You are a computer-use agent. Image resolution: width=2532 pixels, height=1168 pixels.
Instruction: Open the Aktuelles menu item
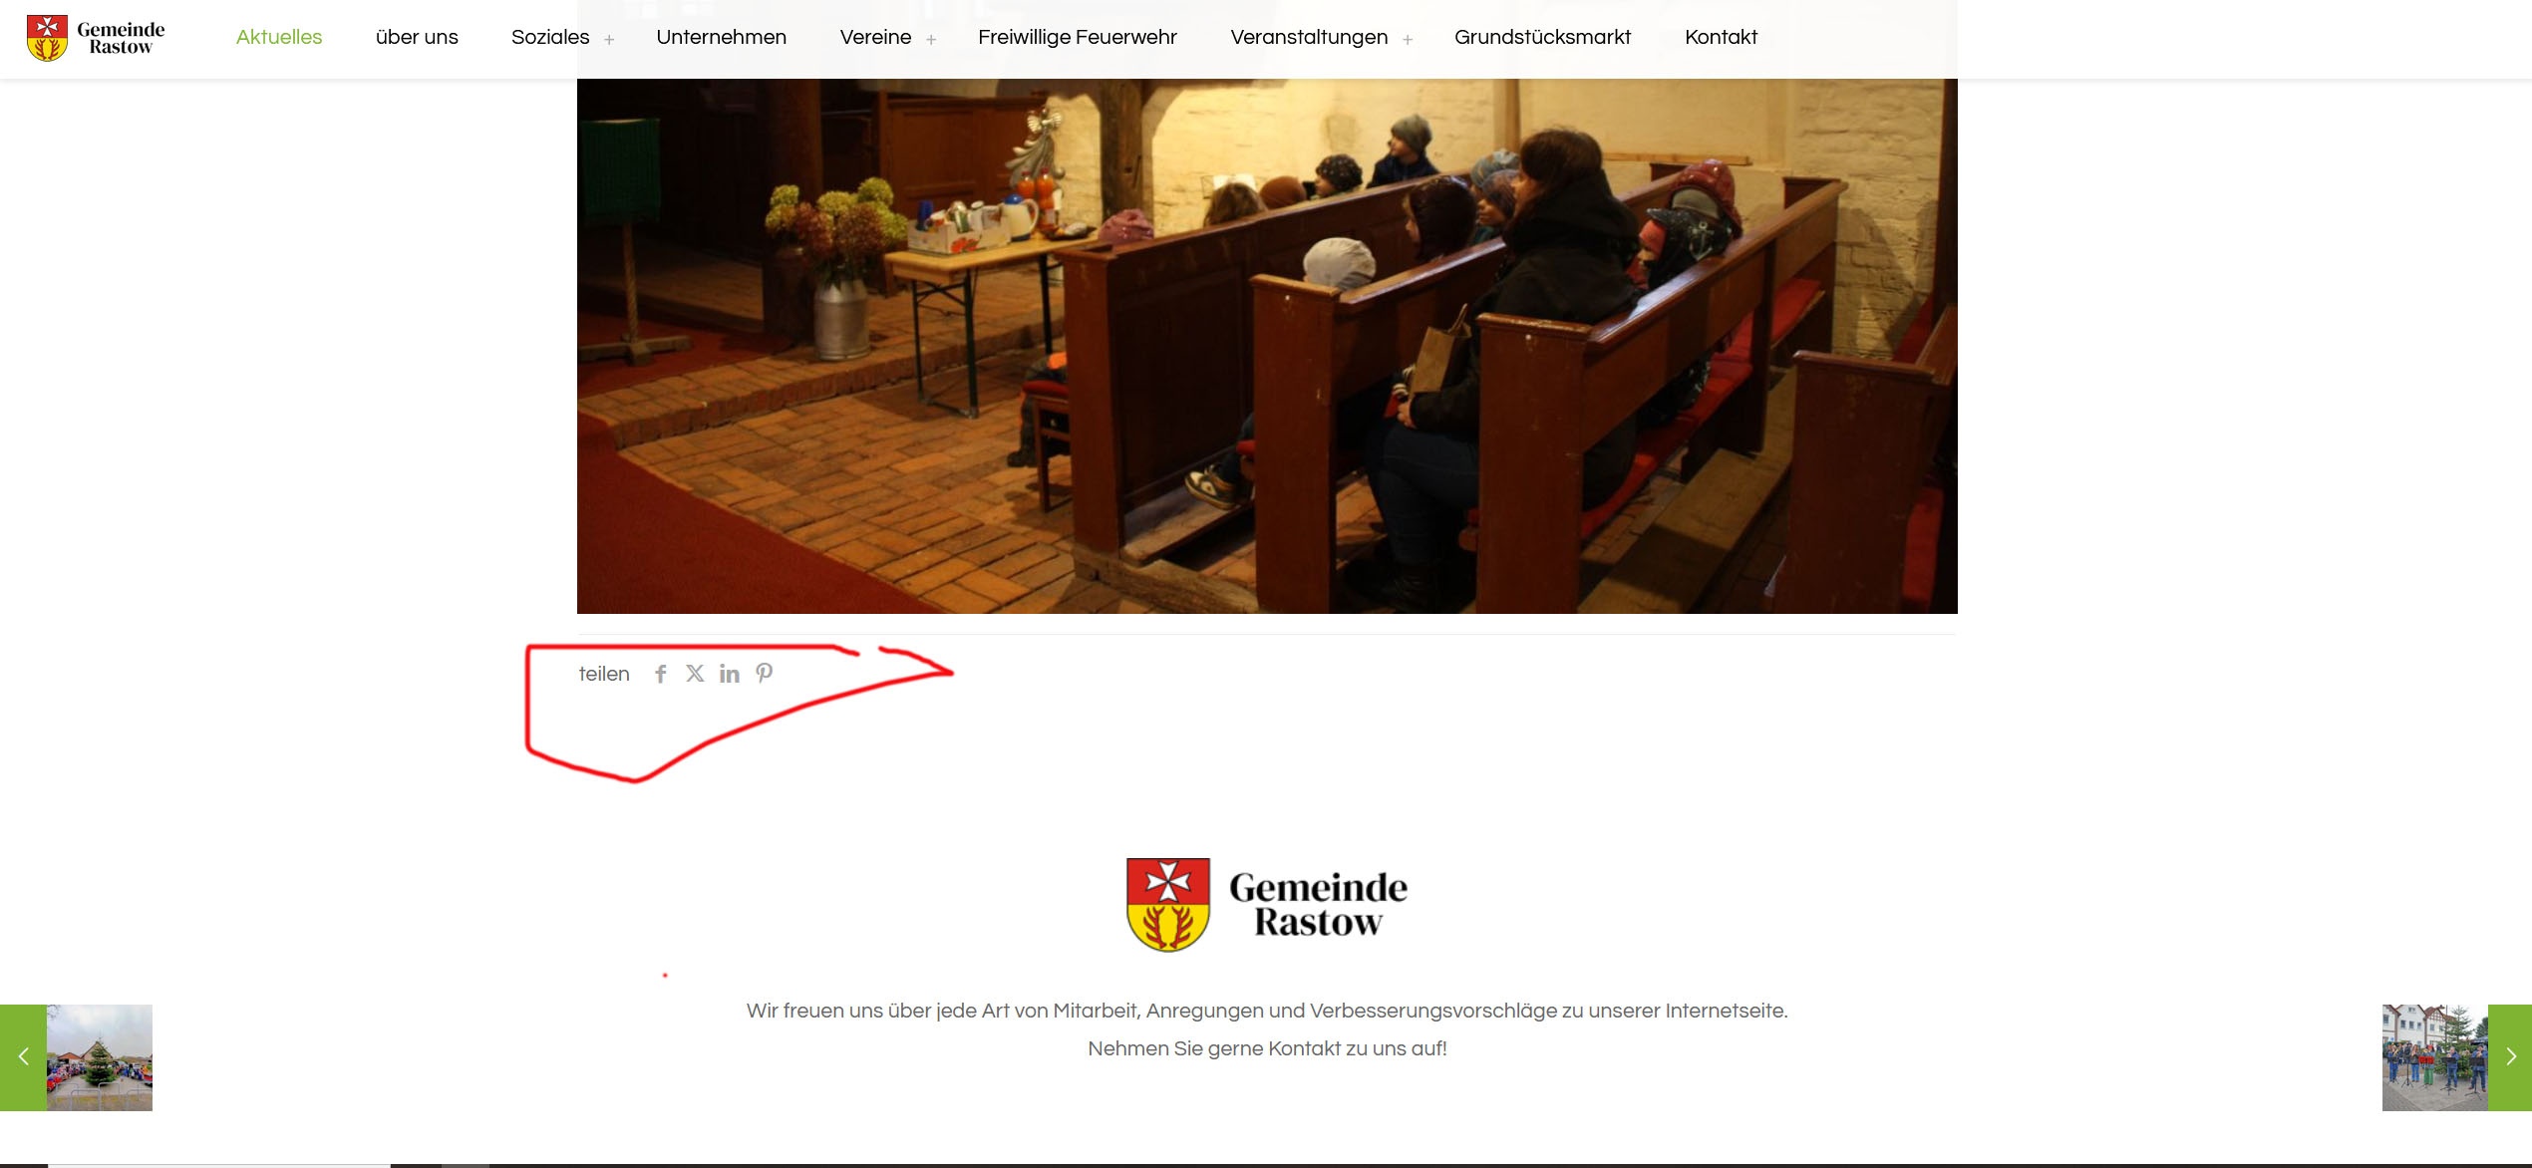coord(279,37)
